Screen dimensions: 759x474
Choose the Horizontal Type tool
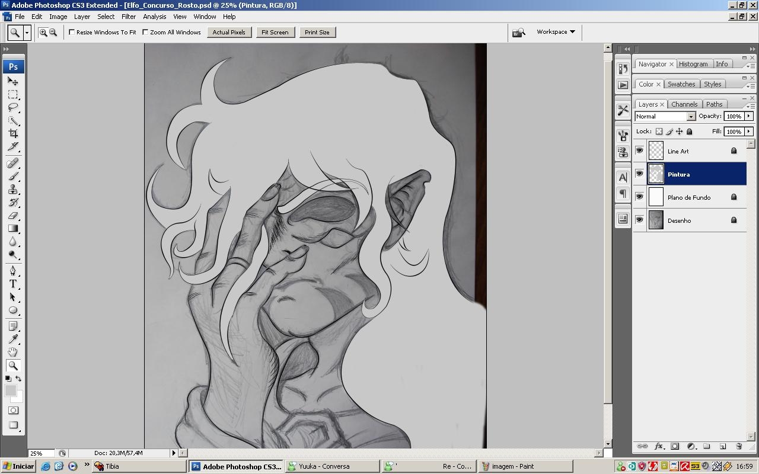13,284
